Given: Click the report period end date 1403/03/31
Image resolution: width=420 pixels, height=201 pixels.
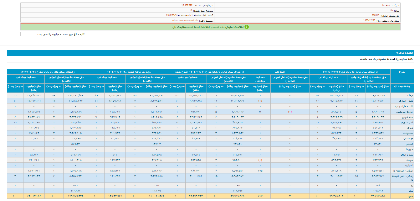Looking at the screenshot, I should point(172,15).
